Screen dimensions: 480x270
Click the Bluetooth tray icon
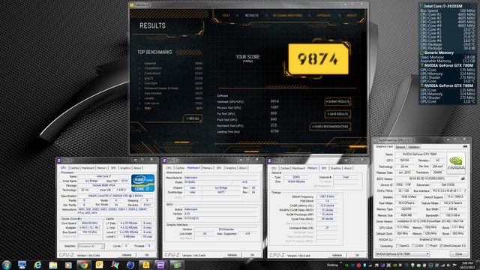coord(364,265)
